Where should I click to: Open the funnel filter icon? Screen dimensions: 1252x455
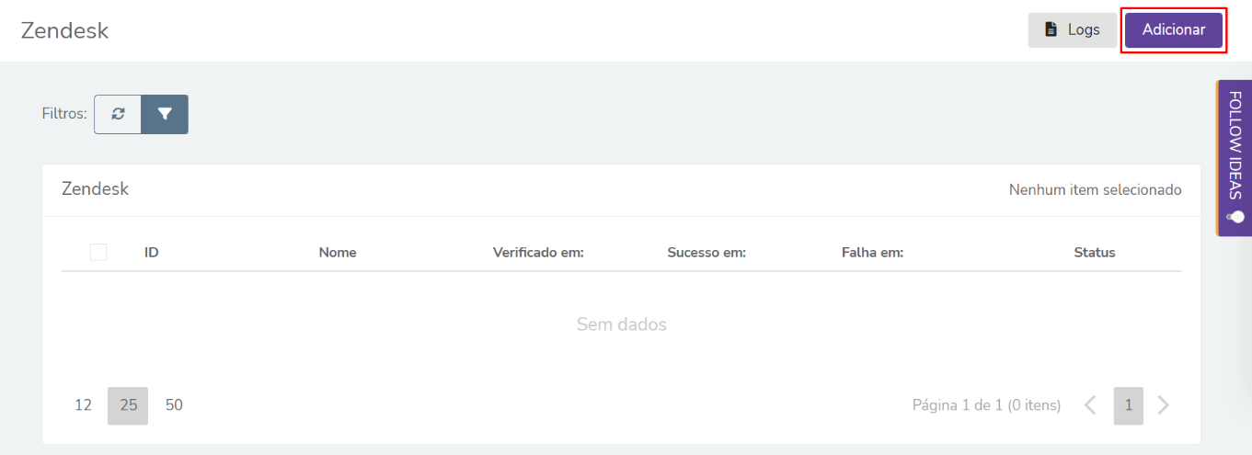(x=165, y=114)
